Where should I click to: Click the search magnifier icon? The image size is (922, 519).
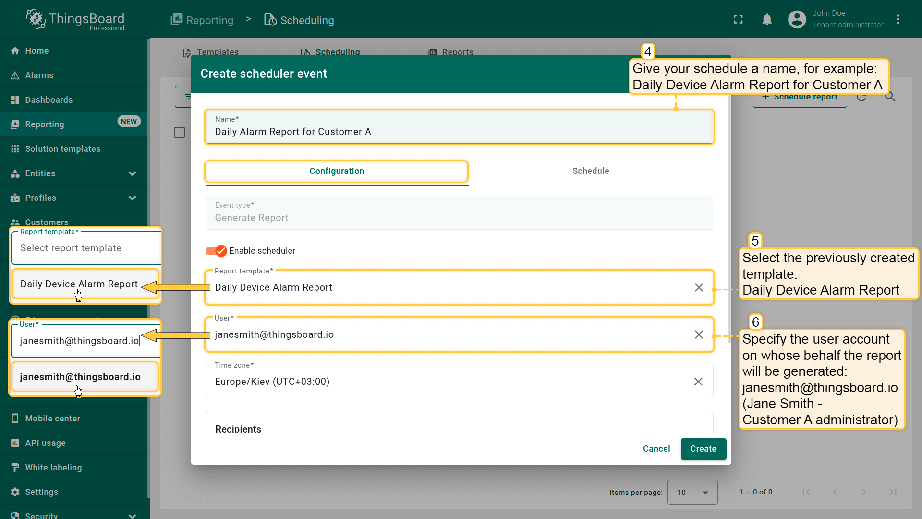(x=890, y=97)
